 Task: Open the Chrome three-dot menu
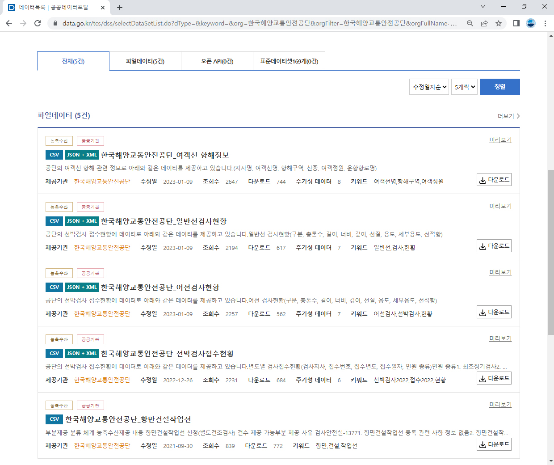click(545, 23)
